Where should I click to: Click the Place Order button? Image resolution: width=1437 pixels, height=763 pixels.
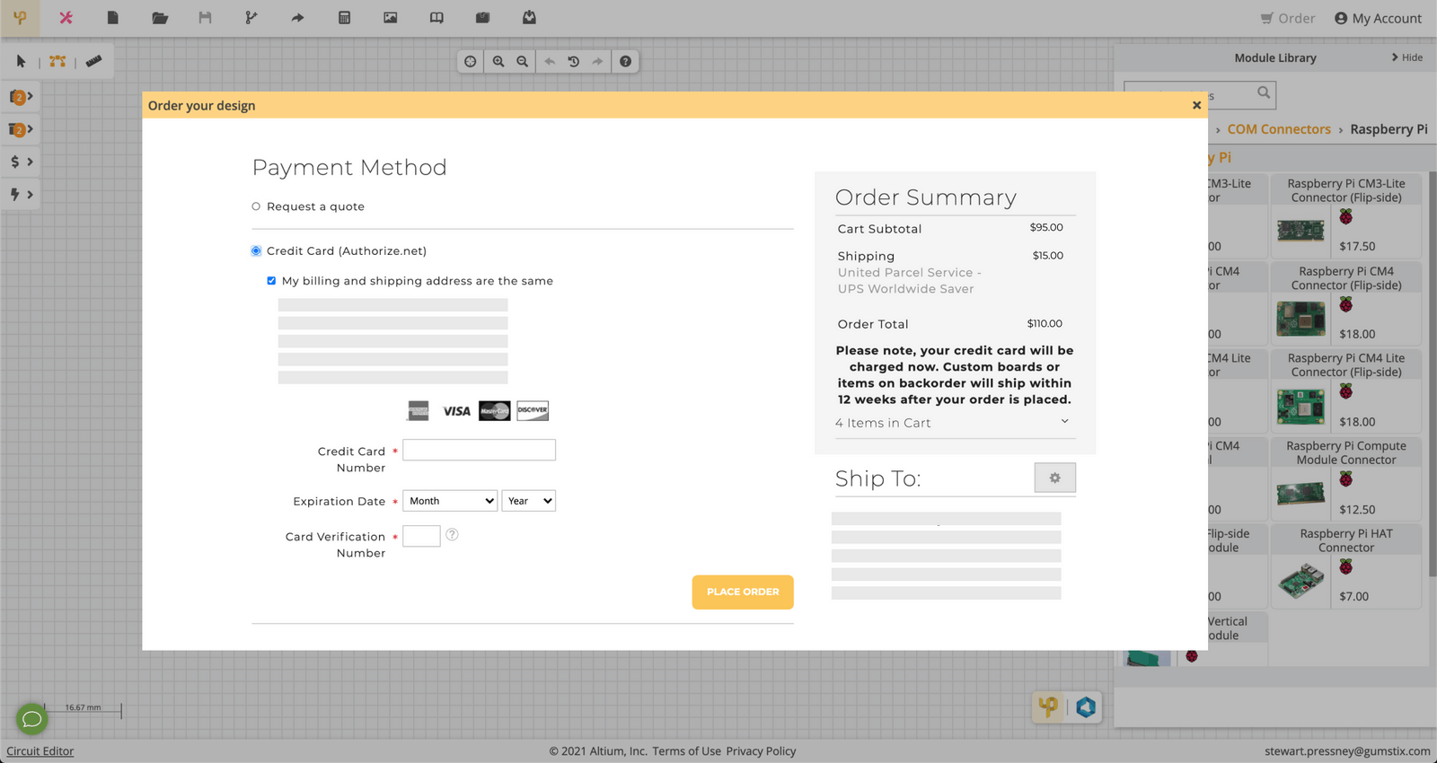(x=743, y=592)
